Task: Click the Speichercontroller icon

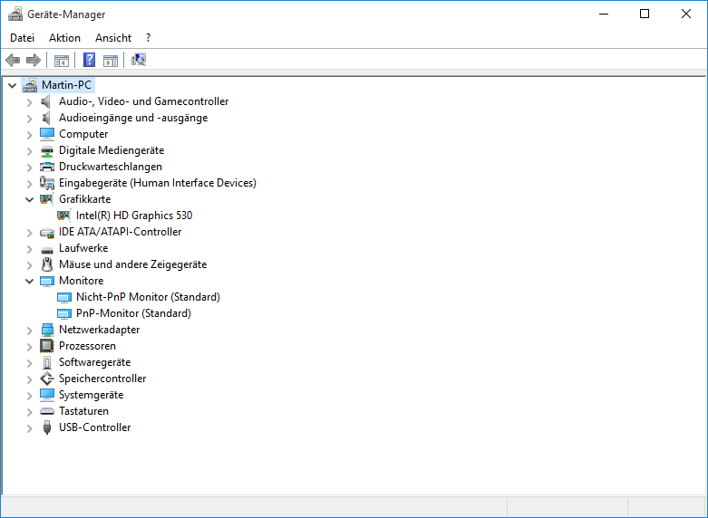Action: (47, 379)
